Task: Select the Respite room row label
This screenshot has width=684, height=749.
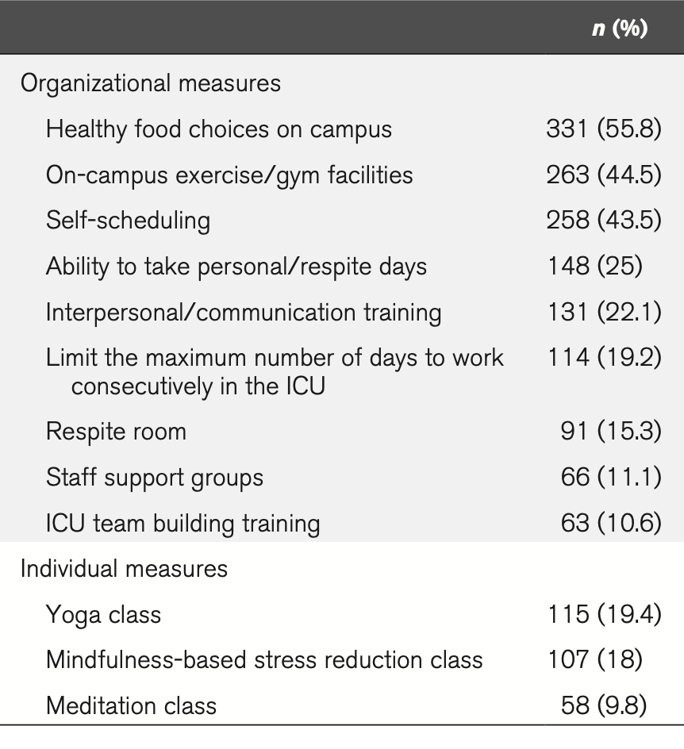Action: 117,432
